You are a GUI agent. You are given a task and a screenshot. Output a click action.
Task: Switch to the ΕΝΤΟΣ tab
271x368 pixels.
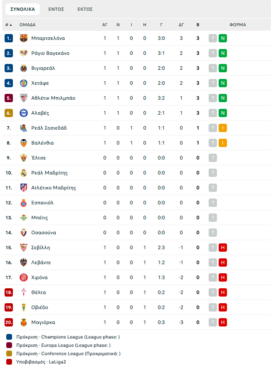tap(56, 9)
